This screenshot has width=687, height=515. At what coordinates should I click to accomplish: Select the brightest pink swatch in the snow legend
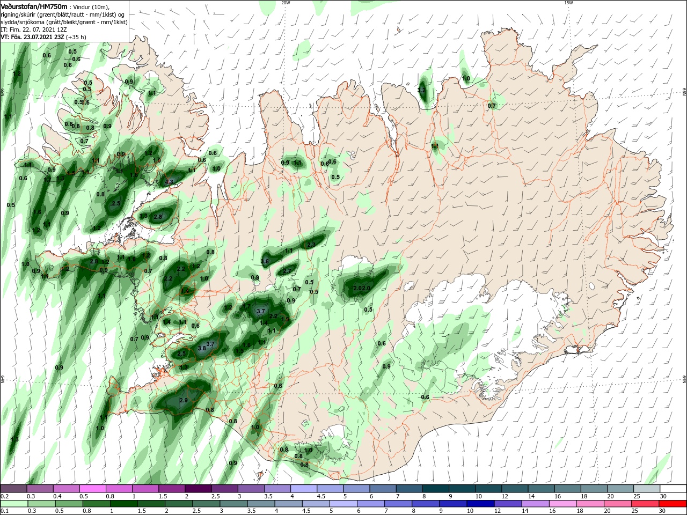tap(92, 489)
